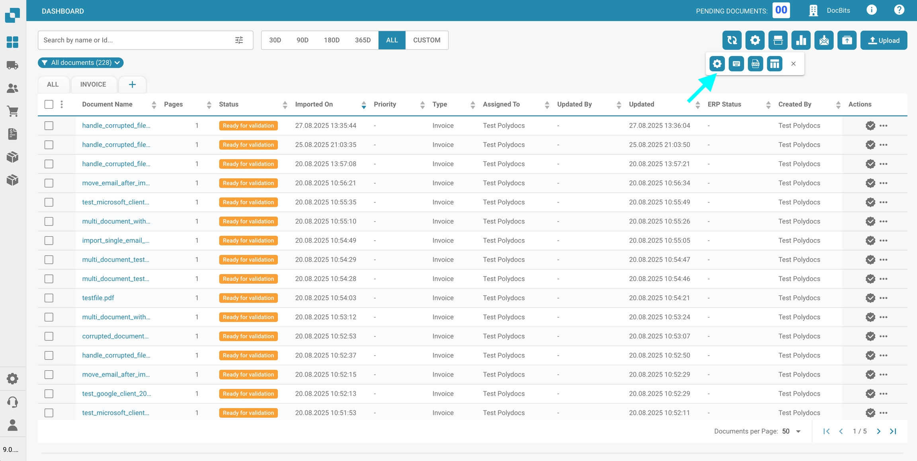Open the bar chart statistics button

801,40
